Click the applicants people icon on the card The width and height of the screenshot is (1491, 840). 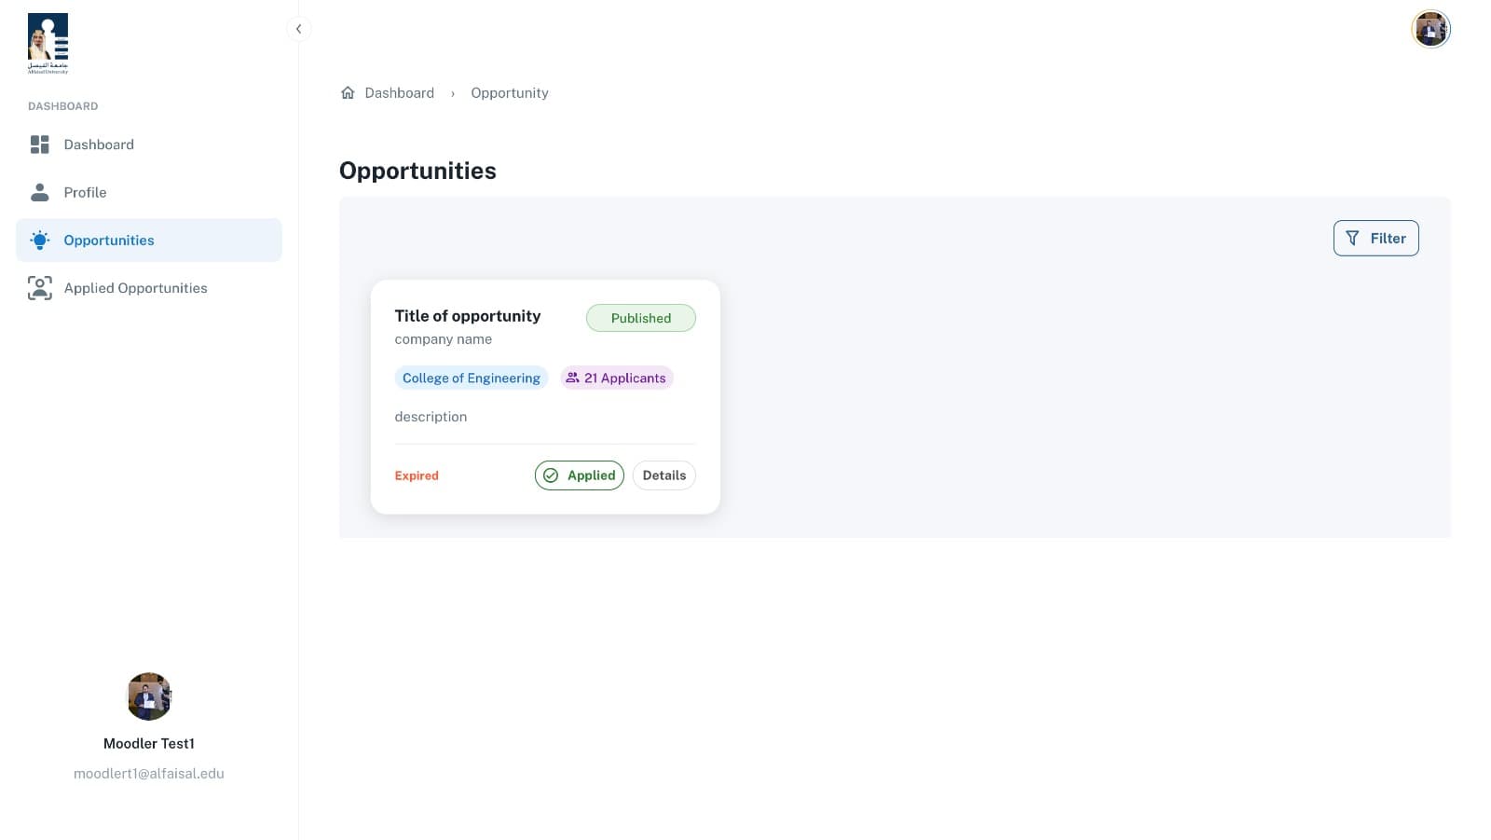(x=572, y=378)
